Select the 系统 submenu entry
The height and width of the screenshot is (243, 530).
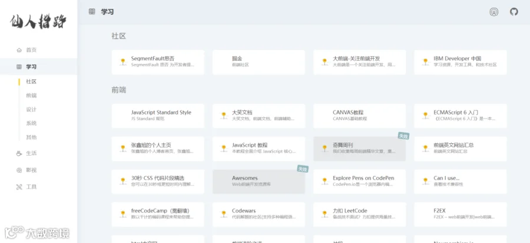point(31,123)
